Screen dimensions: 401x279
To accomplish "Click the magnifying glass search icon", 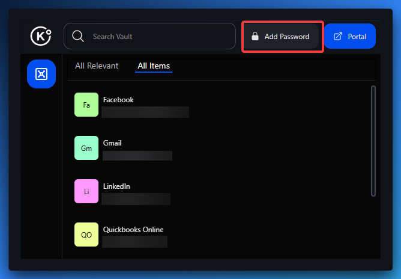I will click(78, 36).
